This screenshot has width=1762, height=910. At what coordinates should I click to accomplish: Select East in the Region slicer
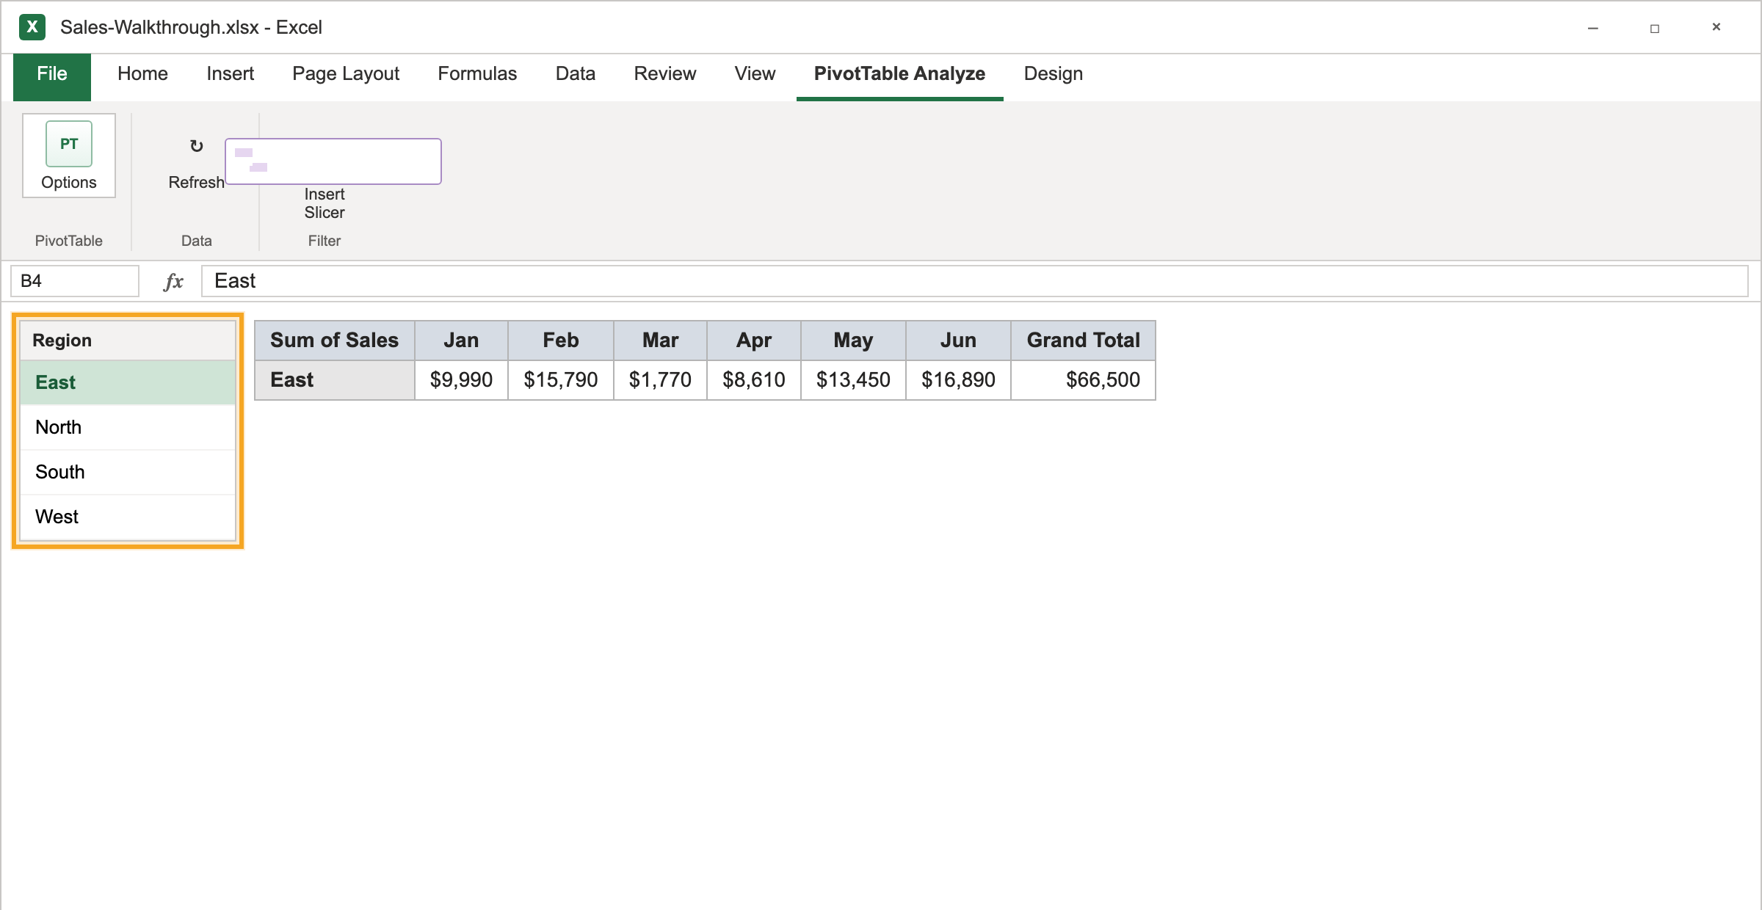click(128, 382)
